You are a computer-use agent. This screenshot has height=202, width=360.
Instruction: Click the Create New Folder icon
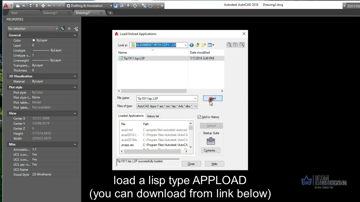pos(204,45)
